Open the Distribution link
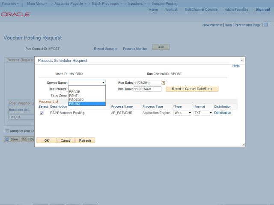Viewport: 274px width, 205px height. tap(223, 113)
